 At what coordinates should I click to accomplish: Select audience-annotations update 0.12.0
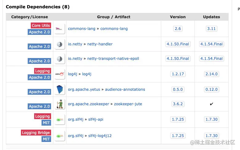(211, 90)
